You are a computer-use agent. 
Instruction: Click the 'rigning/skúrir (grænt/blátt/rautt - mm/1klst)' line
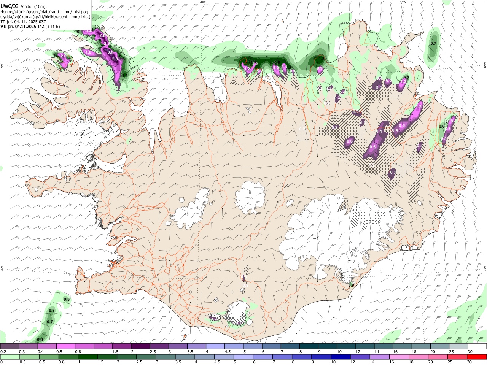coord(44,11)
